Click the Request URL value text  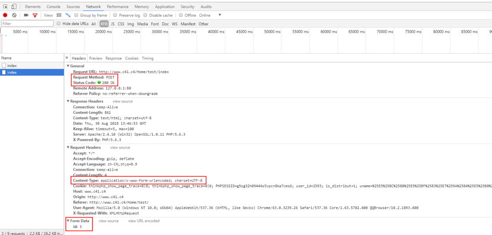pyautogui.click(x=134, y=72)
